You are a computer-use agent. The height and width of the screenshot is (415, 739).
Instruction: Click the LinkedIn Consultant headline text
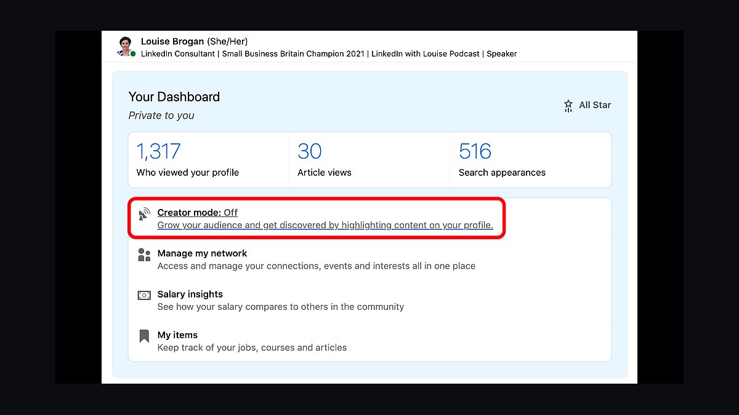click(x=329, y=54)
